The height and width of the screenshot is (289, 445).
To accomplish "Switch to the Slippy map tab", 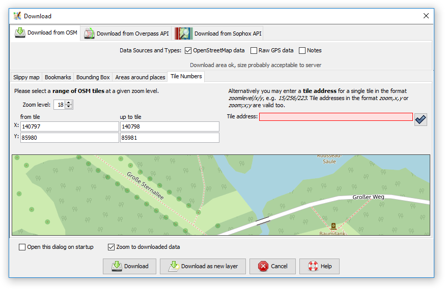I will tap(26, 77).
